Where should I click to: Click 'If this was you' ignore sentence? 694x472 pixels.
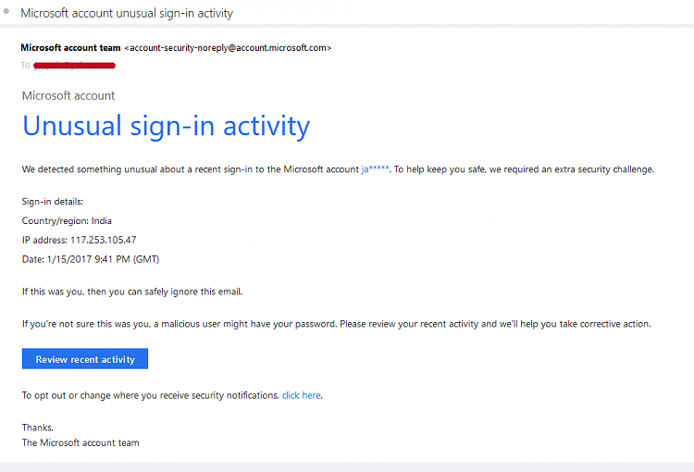pos(132,292)
